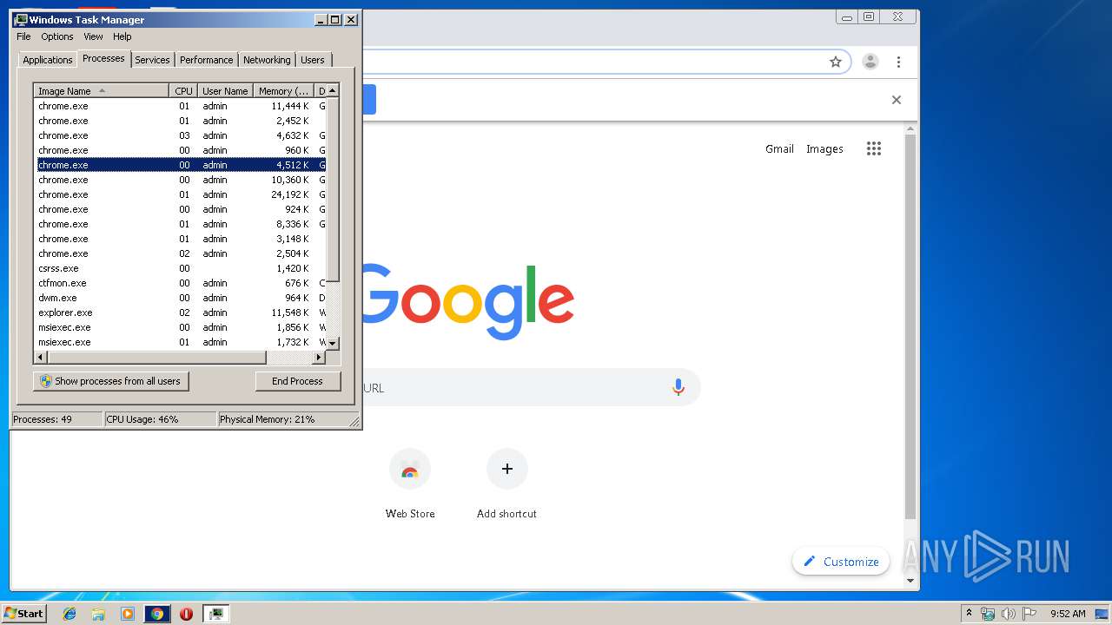This screenshot has width=1112, height=625.
Task: Open the volume speaker tray icon
Action: click(x=1008, y=614)
